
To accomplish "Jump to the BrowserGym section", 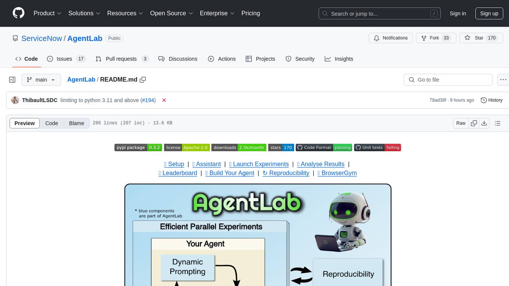I will tap(337, 173).
